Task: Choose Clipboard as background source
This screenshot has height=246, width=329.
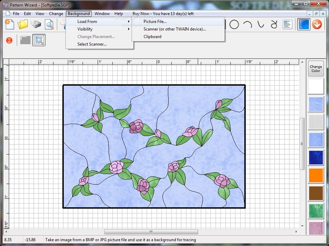Action: point(178,37)
